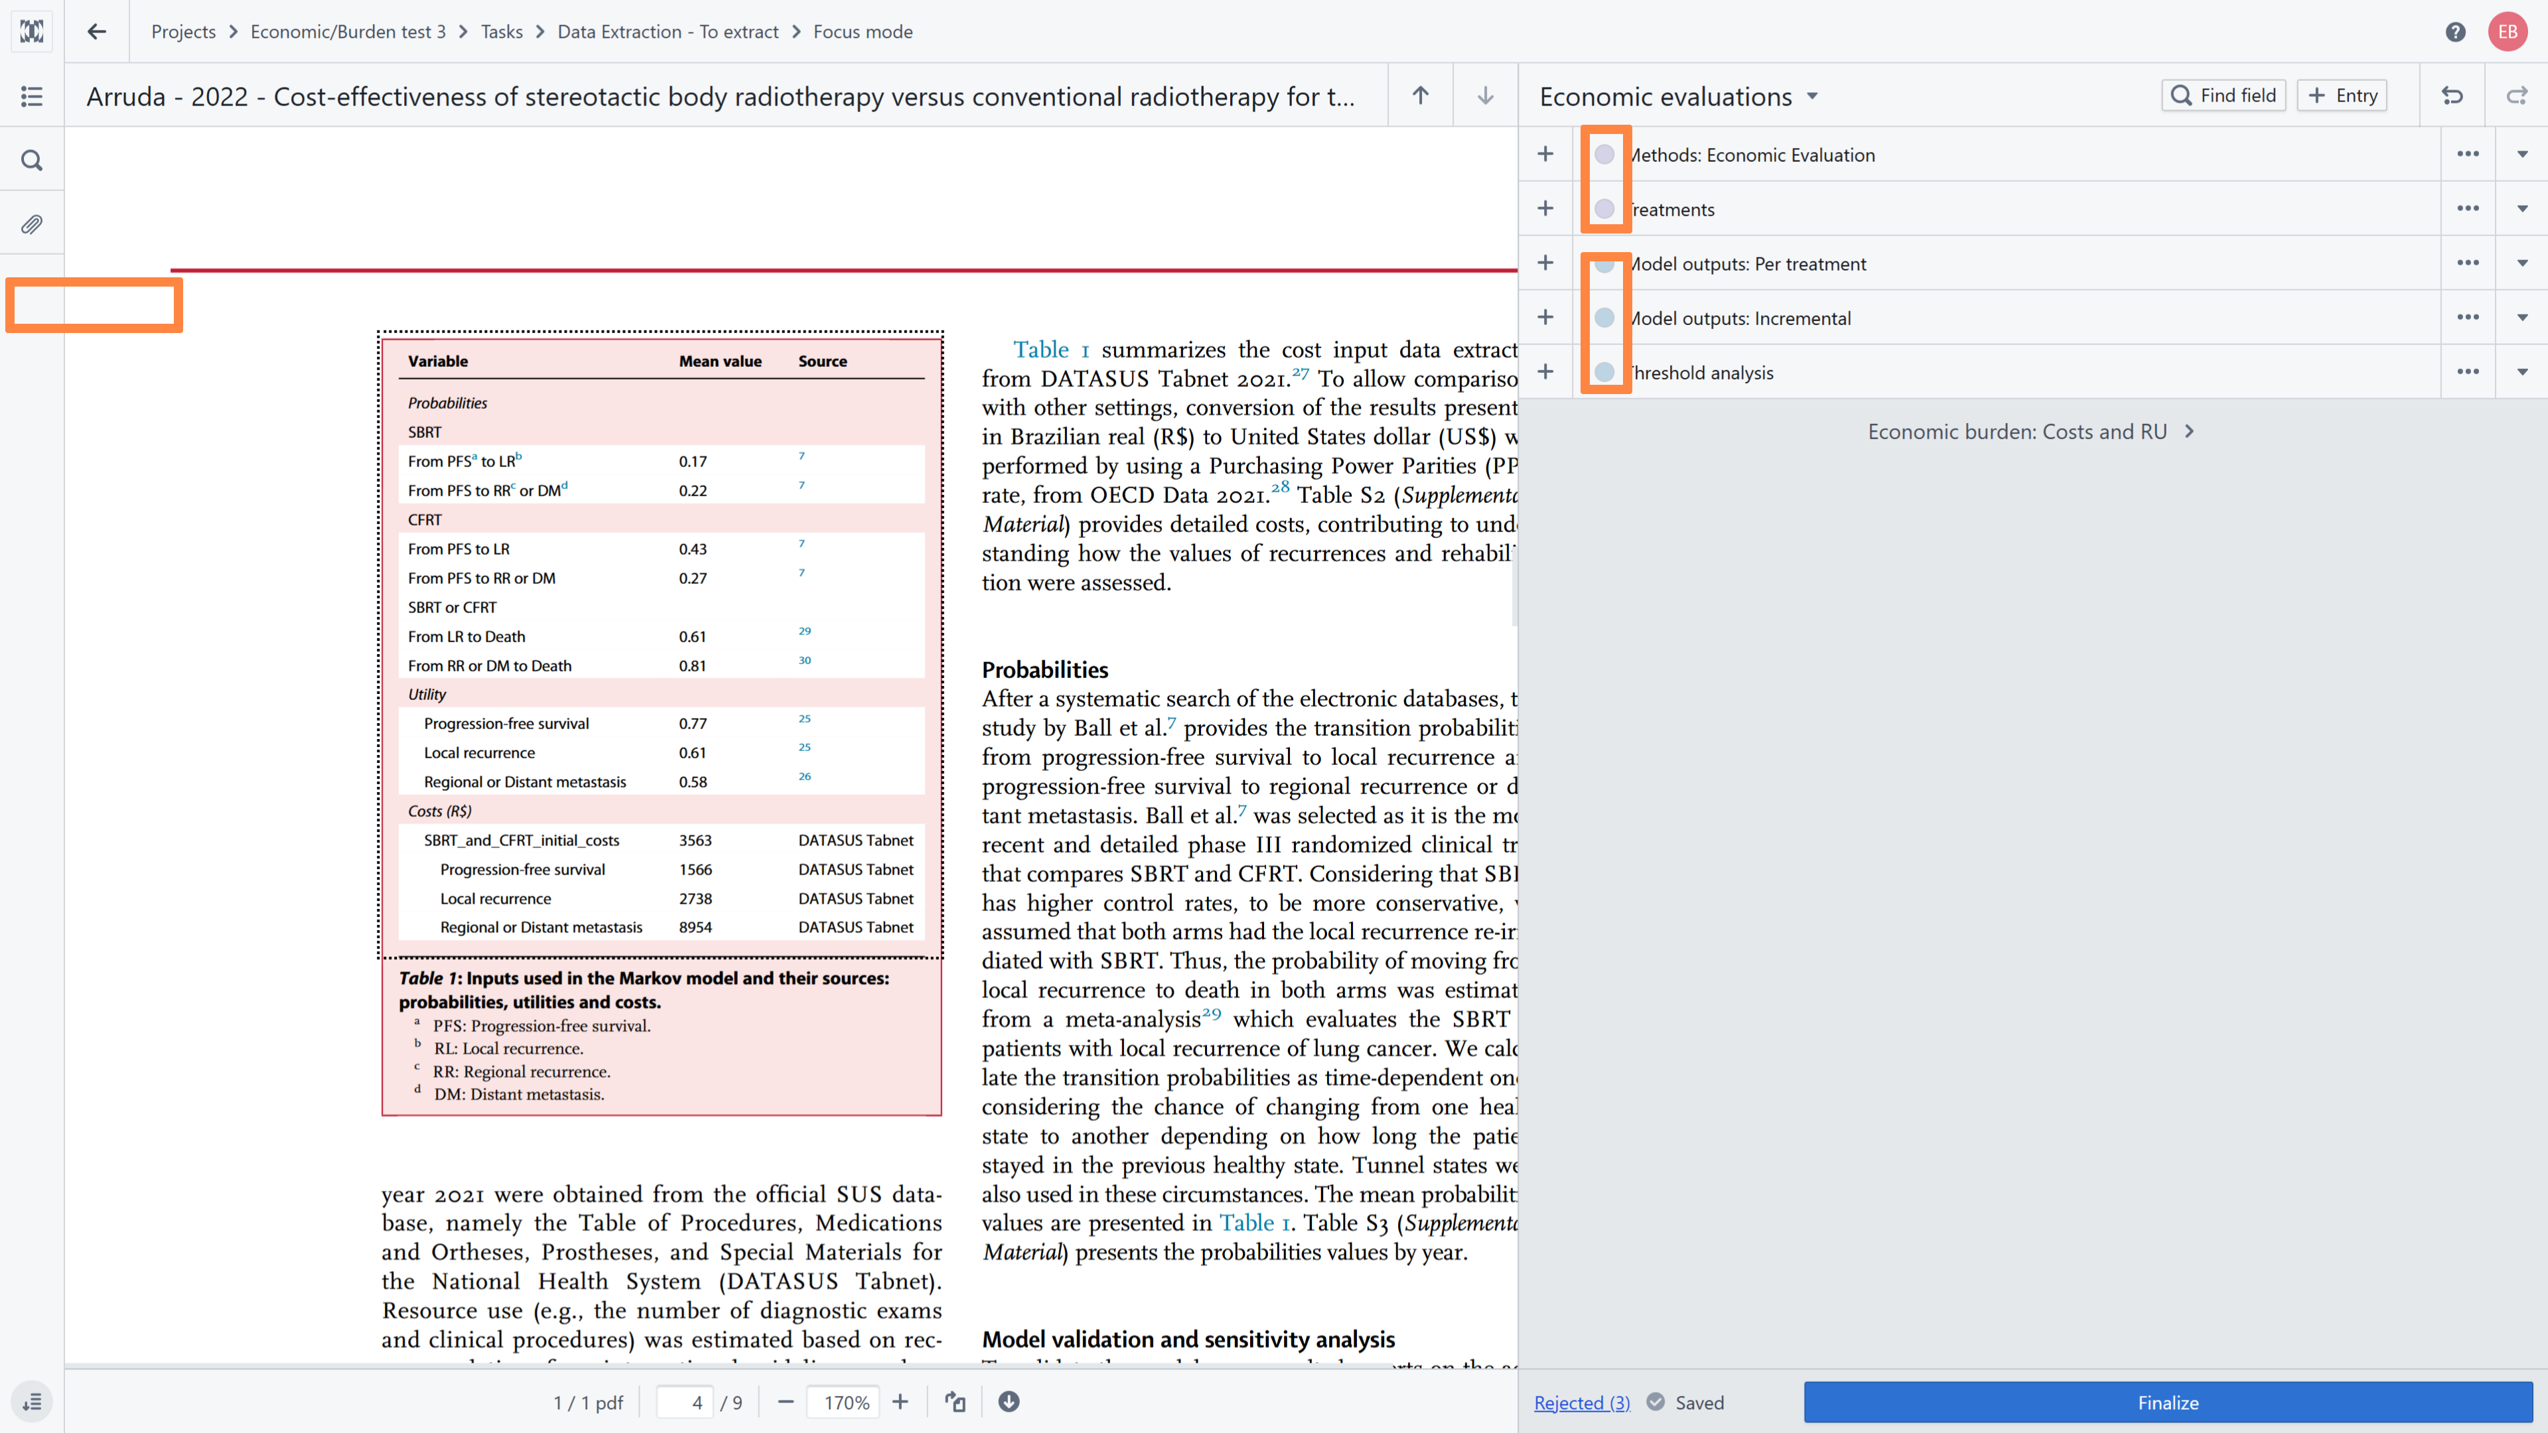Add entry to Treatments with plus icon

pyautogui.click(x=1545, y=209)
